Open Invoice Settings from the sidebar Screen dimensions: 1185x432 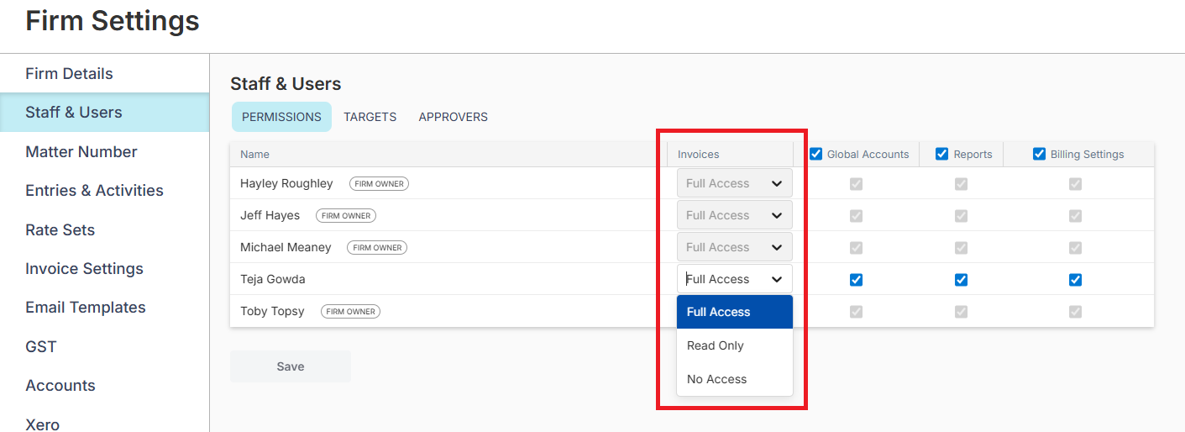tap(84, 269)
